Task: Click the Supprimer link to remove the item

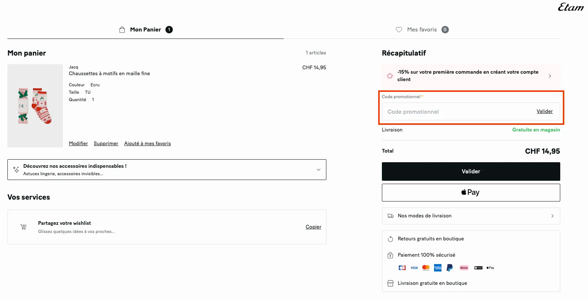Action: pos(106,144)
